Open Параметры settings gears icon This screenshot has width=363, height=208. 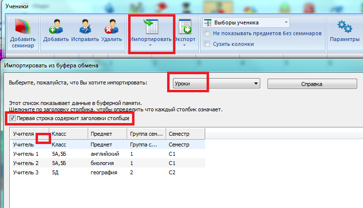coord(344,26)
